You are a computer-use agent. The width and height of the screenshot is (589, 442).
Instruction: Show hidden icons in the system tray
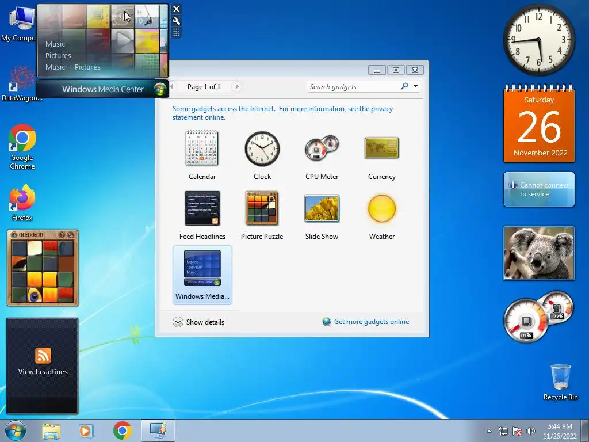(x=489, y=431)
